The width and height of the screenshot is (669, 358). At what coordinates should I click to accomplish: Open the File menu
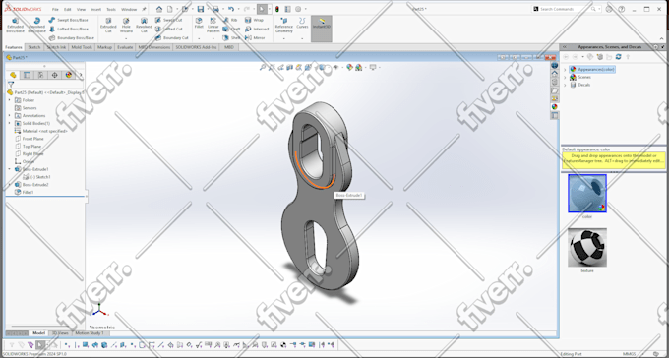click(55, 9)
